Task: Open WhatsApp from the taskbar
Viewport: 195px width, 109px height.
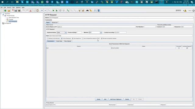Action: (42, 2)
